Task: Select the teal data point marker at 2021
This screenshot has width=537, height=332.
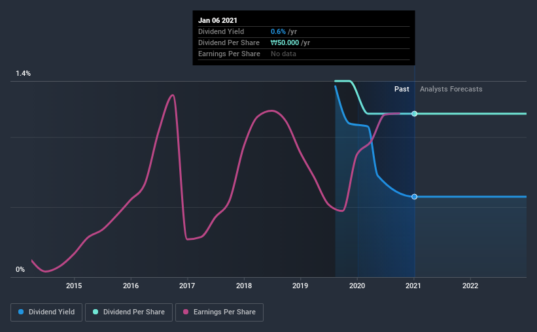Action: point(415,114)
